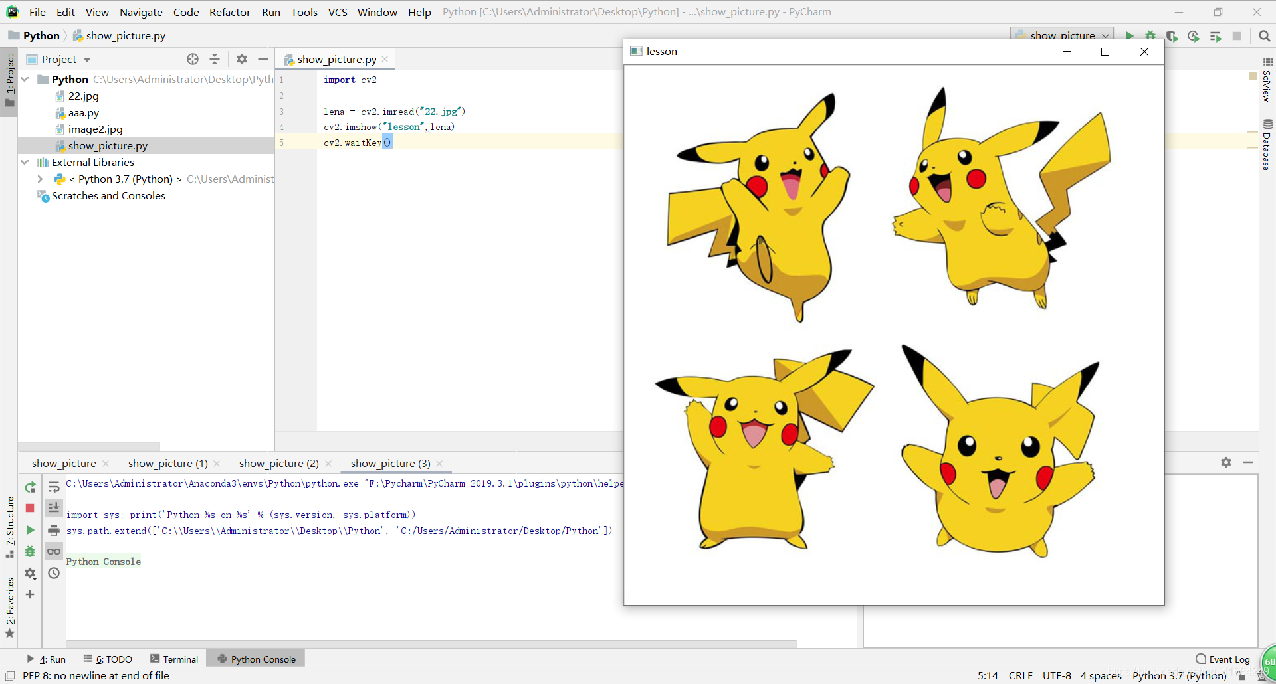Screen dimensions: 1276x684
Task: Go to line via 5:14 in the status bar
Action: tap(988, 676)
